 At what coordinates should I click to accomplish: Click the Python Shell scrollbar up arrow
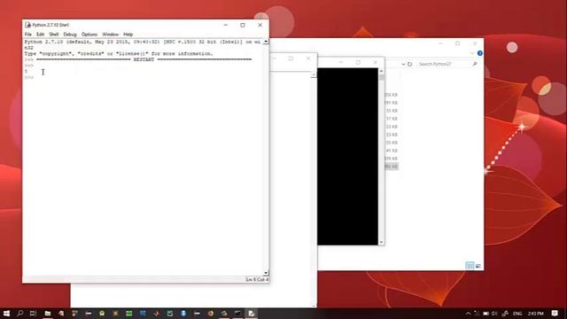pyautogui.click(x=266, y=42)
